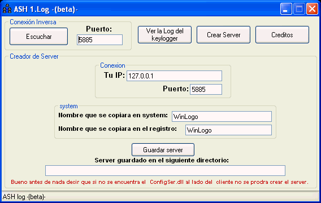Minimize the ASH 1.Log window
The height and width of the screenshot is (203, 321).
click(x=286, y=9)
